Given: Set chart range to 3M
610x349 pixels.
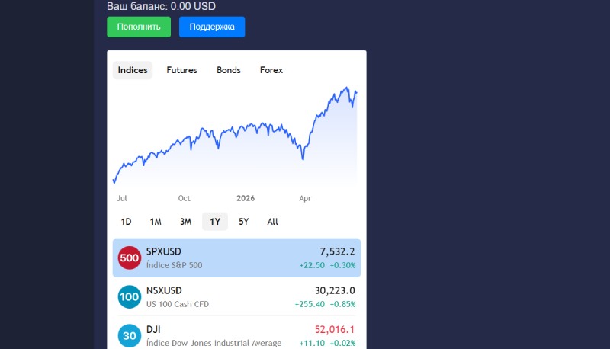Looking at the screenshot, I should click(x=185, y=222).
